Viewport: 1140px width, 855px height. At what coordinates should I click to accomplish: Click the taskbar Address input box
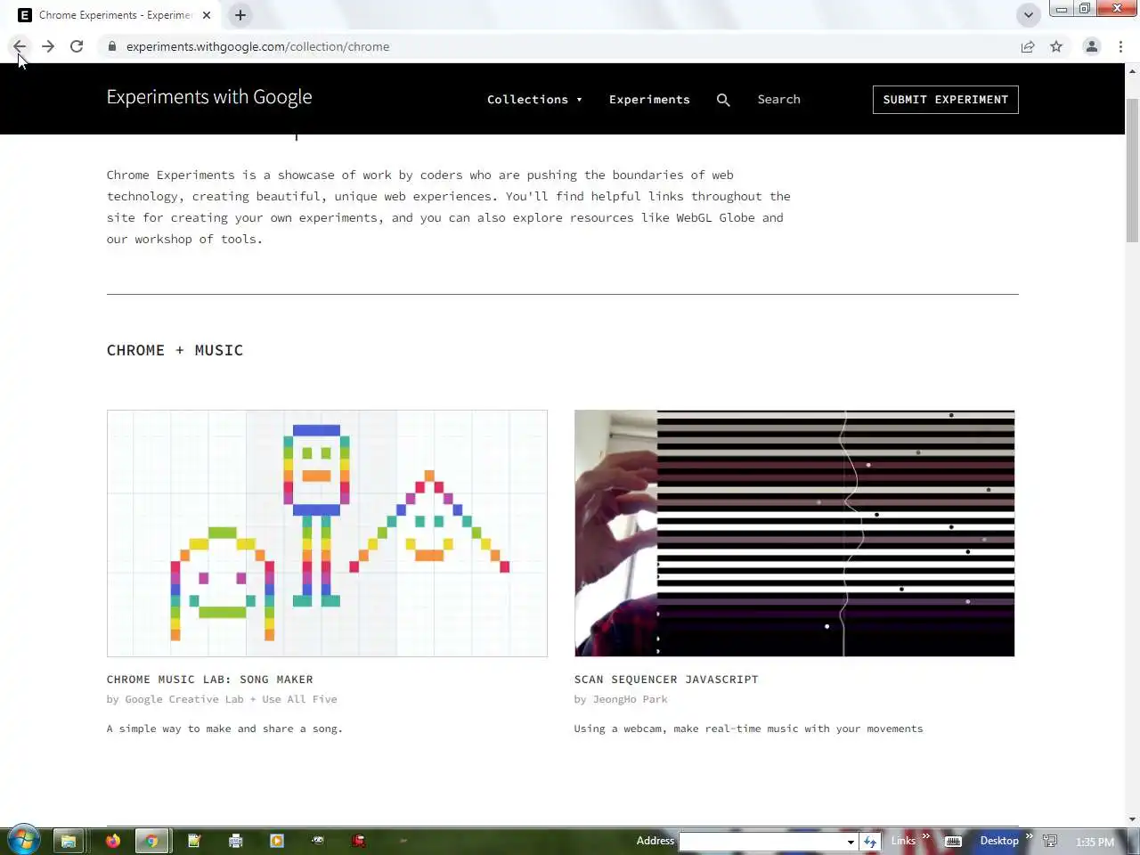(x=761, y=842)
